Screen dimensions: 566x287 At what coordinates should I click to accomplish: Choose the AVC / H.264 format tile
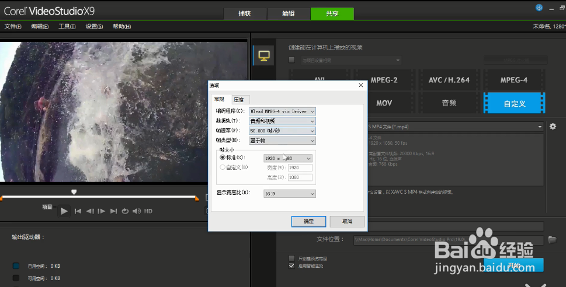click(x=449, y=80)
